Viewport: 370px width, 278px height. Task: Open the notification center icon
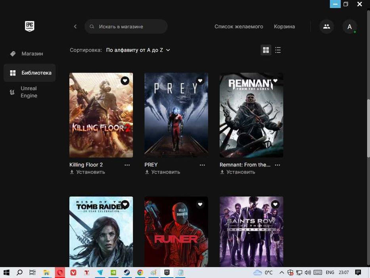[x=358, y=272]
